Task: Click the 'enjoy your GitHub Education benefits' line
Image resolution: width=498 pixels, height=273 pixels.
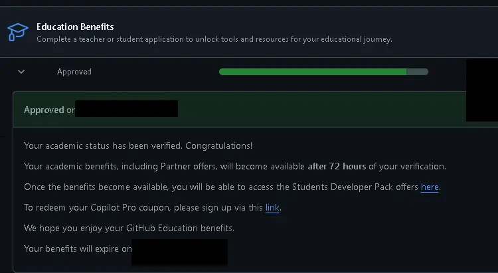Action: pyautogui.click(x=129, y=228)
